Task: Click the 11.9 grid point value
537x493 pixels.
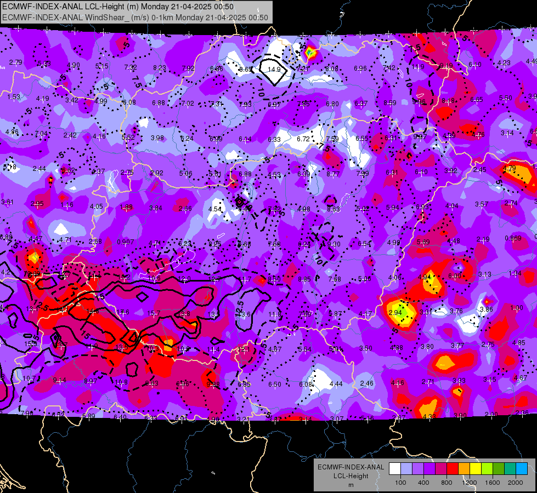Action: [x=418, y=67]
